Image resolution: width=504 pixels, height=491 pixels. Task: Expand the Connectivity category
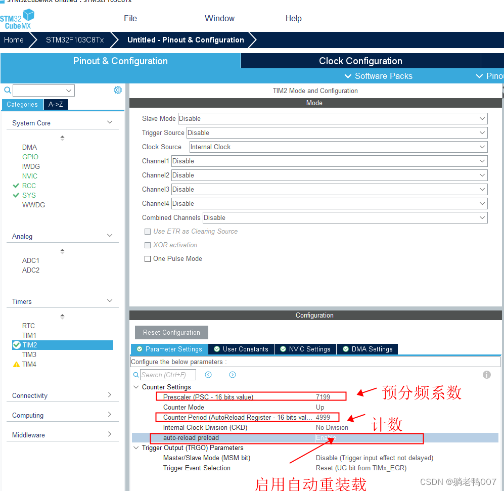[110, 394]
